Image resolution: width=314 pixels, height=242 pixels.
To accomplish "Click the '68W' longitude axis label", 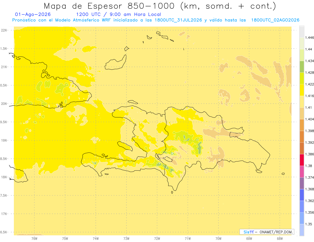I will coord(280,238).
